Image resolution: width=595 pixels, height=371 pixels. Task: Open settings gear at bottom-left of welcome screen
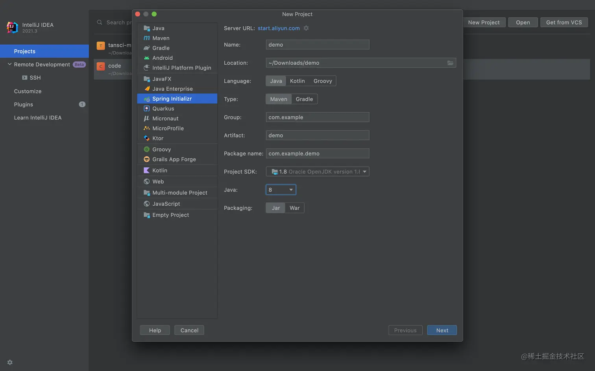click(10, 362)
